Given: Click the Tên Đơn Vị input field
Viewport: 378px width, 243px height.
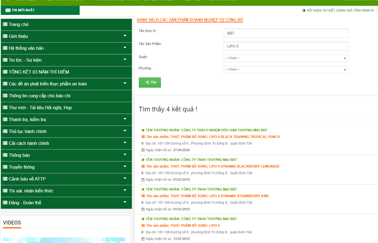Looking at the screenshot, I should [286, 33].
